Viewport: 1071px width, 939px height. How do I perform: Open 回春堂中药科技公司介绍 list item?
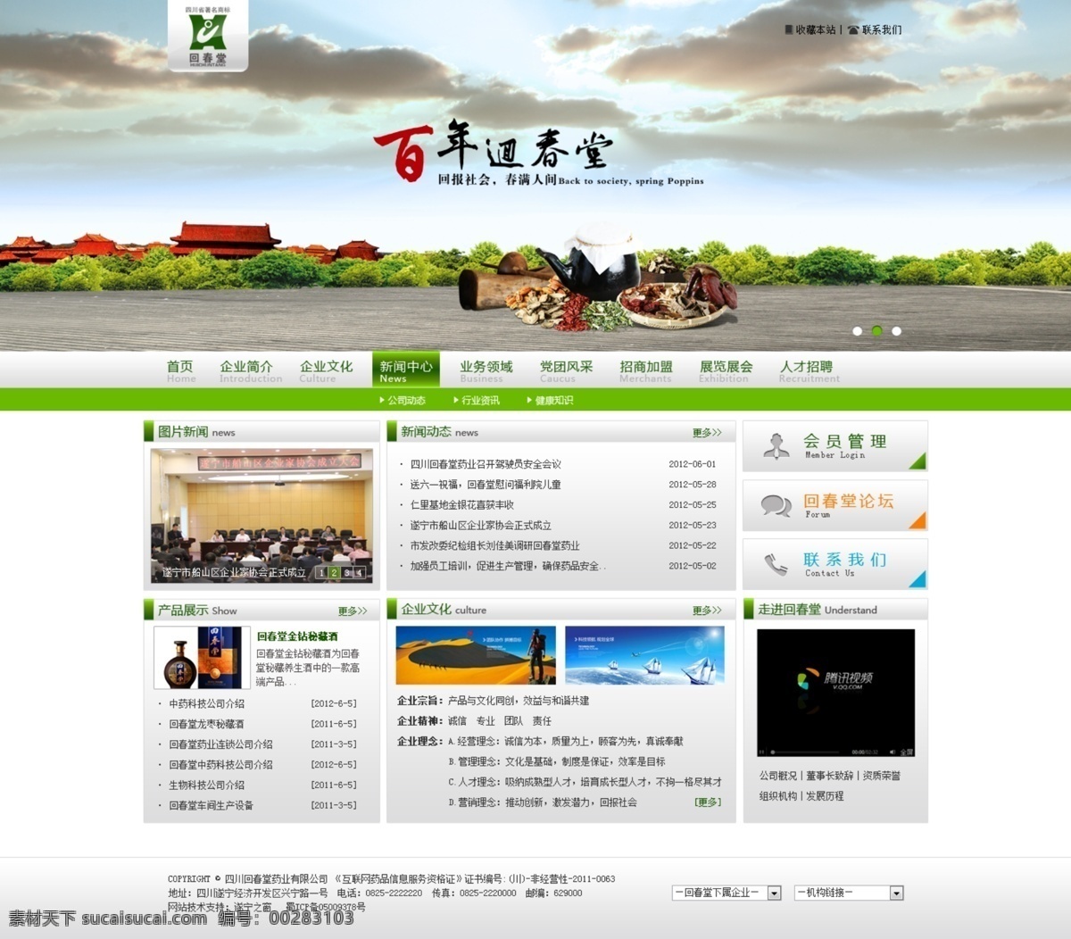(x=220, y=765)
